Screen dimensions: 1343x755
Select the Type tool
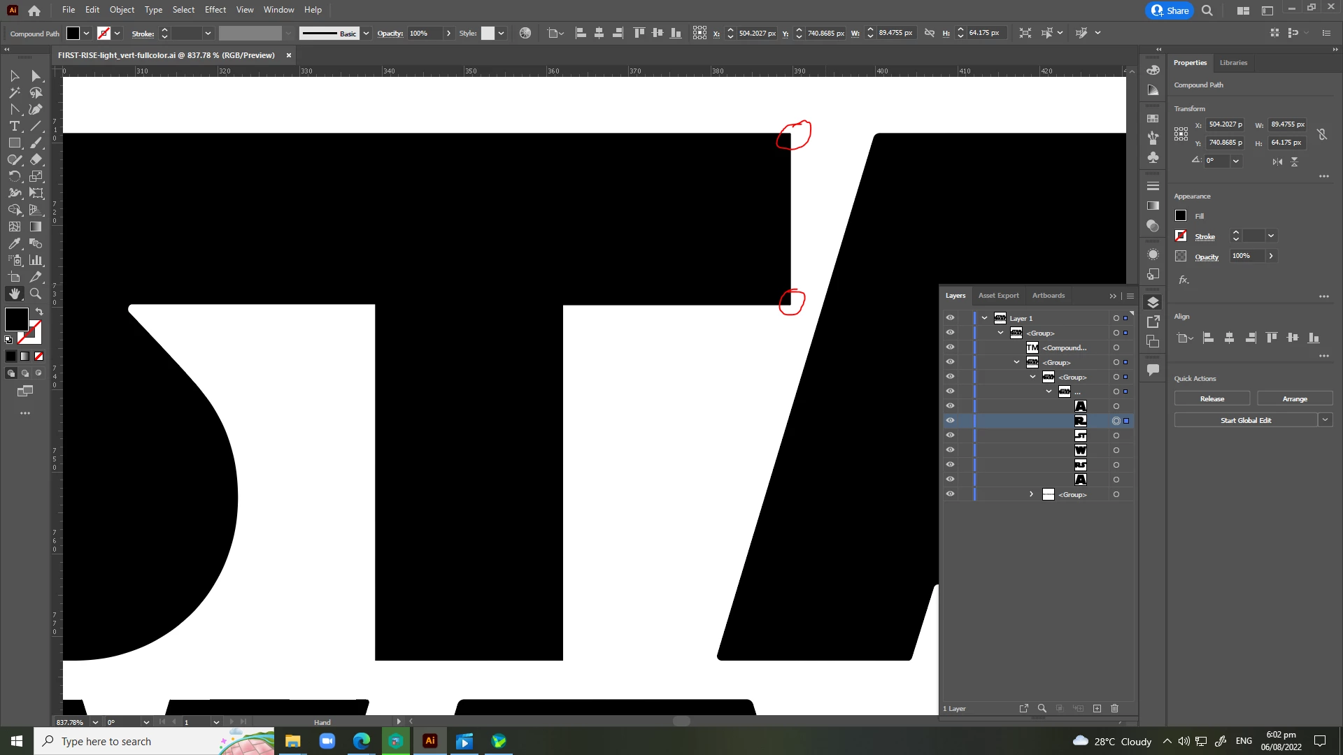[14, 127]
